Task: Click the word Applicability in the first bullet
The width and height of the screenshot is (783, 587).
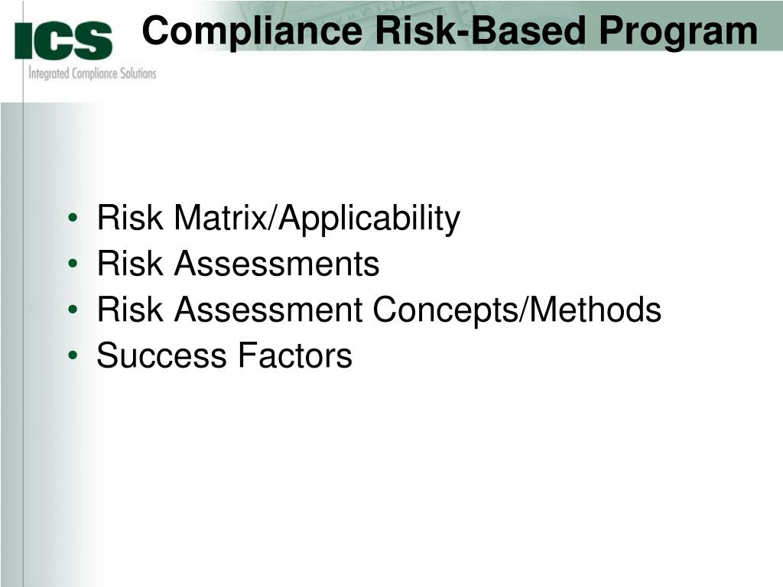Action: point(369,220)
